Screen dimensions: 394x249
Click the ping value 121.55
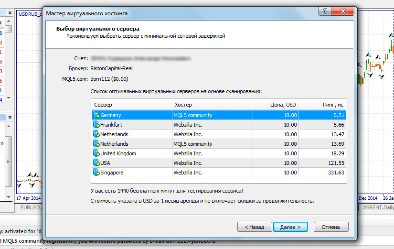(336, 163)
